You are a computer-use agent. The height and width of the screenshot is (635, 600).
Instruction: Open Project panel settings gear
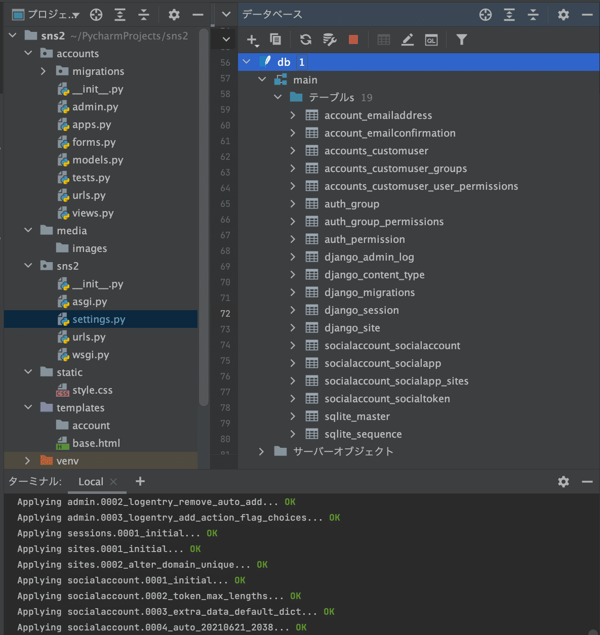point(174,15)
